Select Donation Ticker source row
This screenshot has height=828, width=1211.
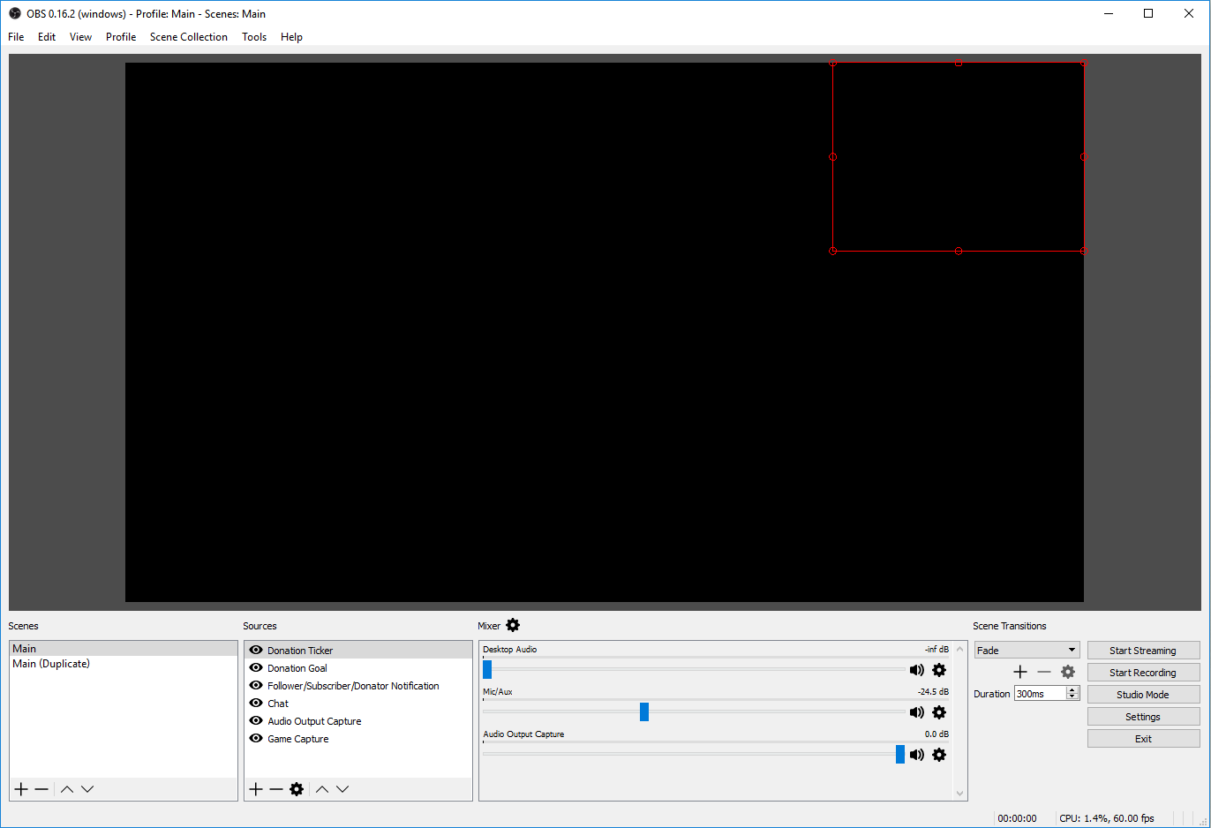click(x=358, y=651)
